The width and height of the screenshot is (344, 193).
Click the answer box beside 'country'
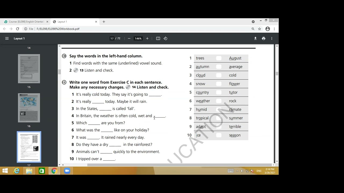tap(219, 92)
